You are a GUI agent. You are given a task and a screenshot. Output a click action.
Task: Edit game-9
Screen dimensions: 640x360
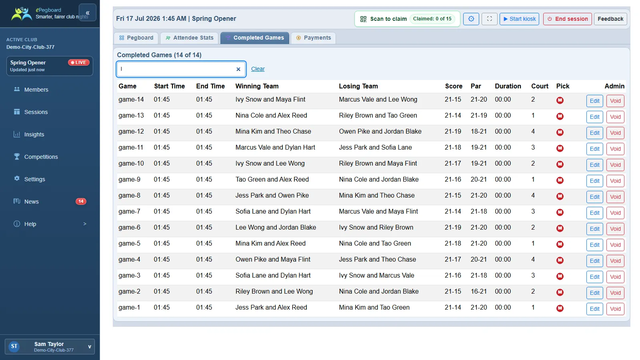(x=595, y=181)
